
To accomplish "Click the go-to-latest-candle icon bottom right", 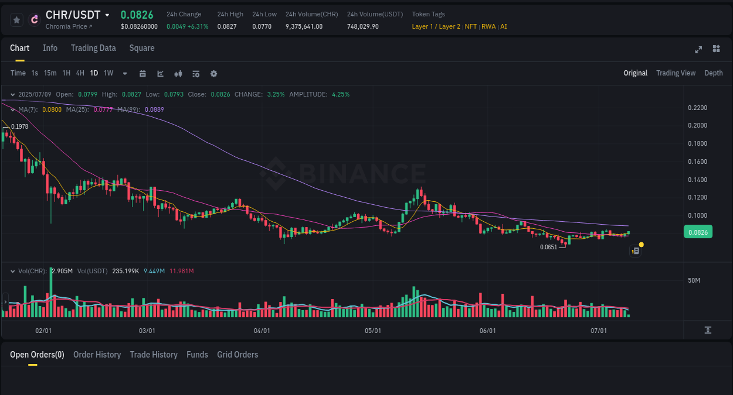I will [707, 330].
